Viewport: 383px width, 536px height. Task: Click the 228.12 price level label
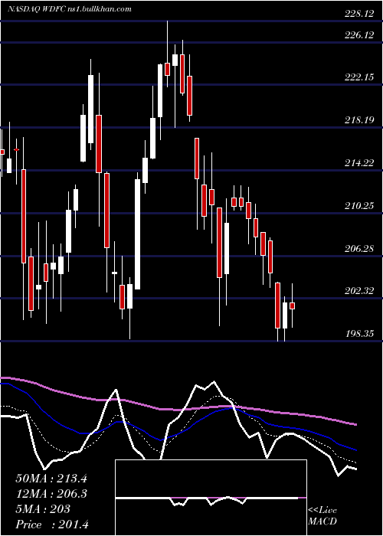coord(358,14)
